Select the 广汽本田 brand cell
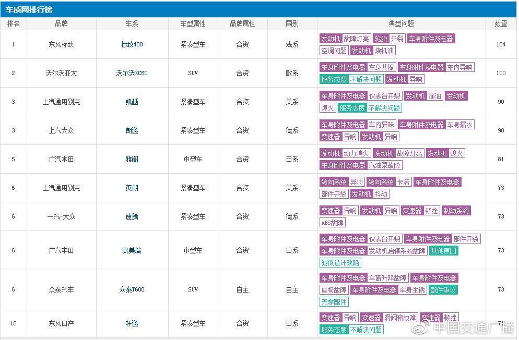 point(61,159)
